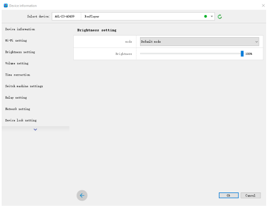Expand more settings with the down chevron
The width and height of the screenshot is (270, 208).
(35, 130)
